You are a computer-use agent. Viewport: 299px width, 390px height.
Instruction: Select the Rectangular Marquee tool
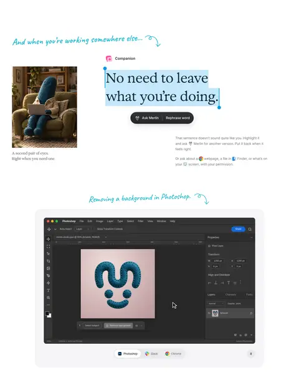[48, 246]
